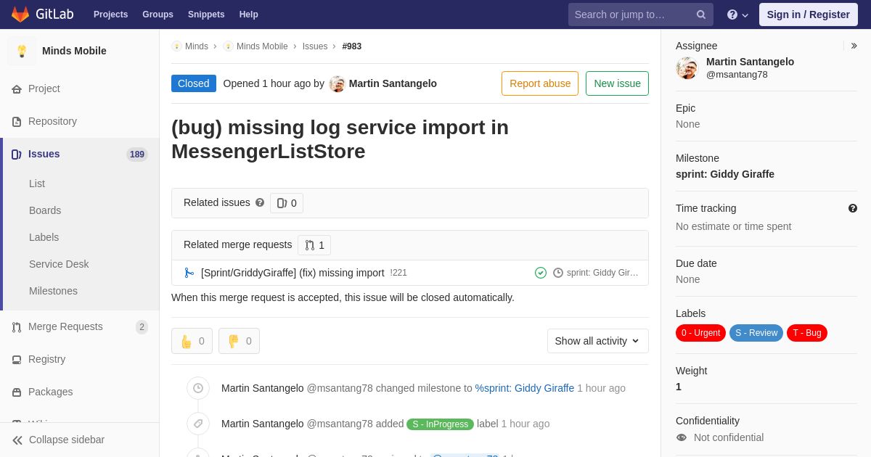Click clock icon in activity timeline
871x457 pixels.
pos(198,388)
